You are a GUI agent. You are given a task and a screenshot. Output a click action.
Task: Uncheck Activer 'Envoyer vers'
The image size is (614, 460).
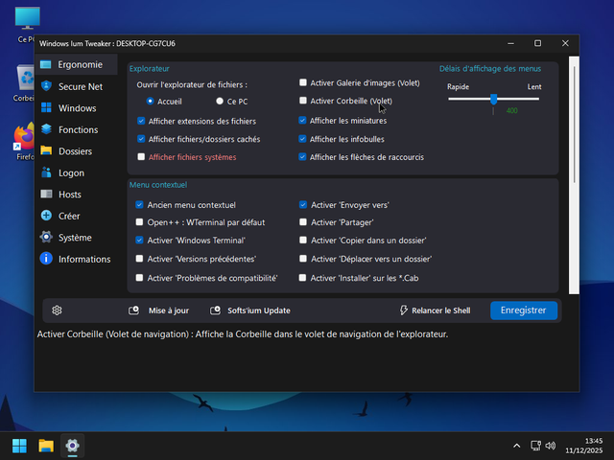click(x=303, y=204)
